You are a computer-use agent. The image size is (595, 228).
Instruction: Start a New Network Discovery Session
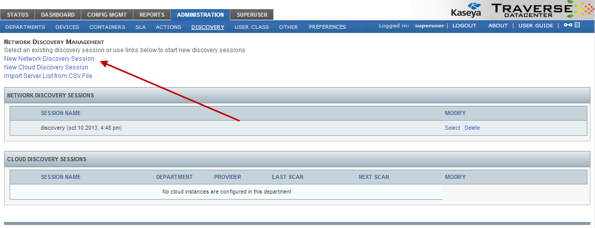(49, 59)
